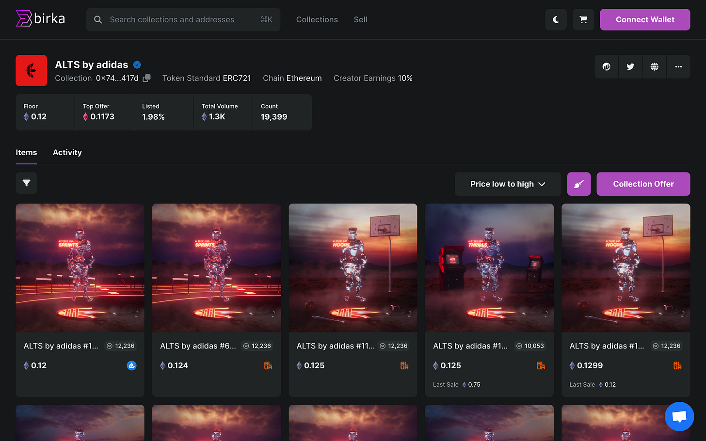Visit the collection website globe icon

pos(655,67)
